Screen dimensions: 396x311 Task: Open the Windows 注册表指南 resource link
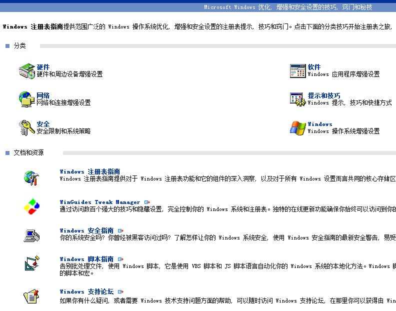click(90, 171)
